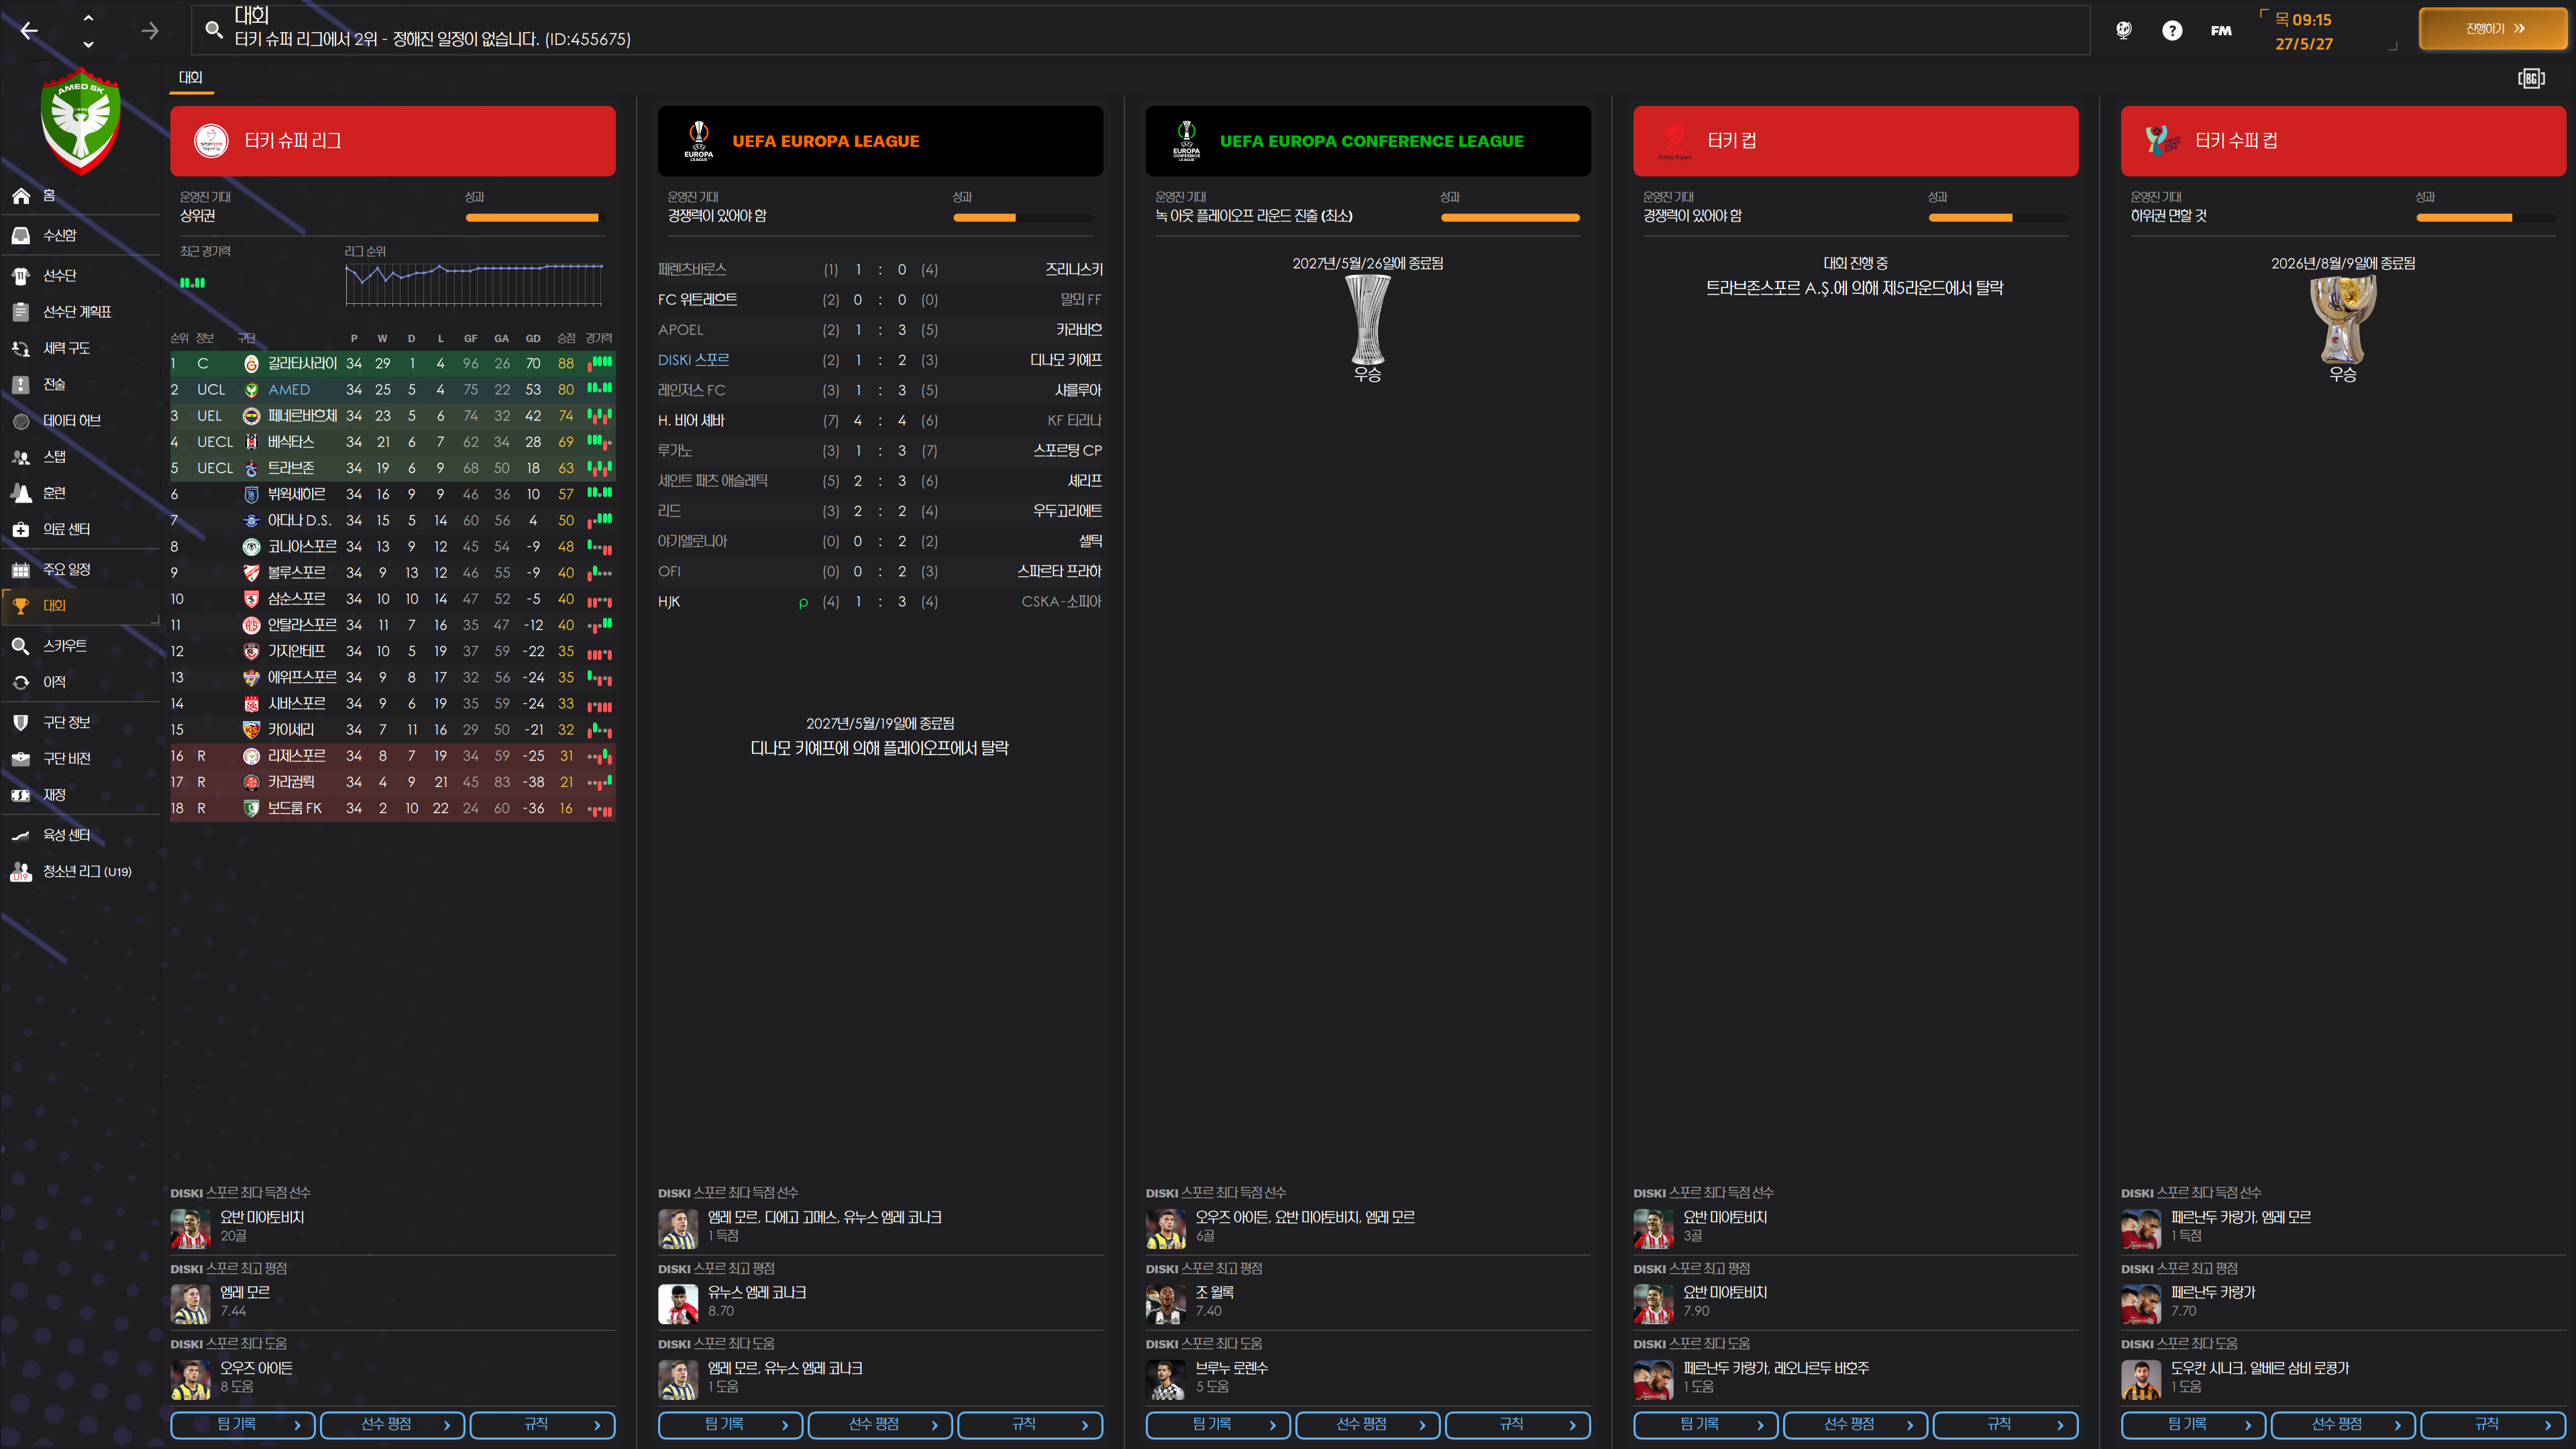
Task: Click the up chevron navigation arrow
Action: (x=88, y=18)
